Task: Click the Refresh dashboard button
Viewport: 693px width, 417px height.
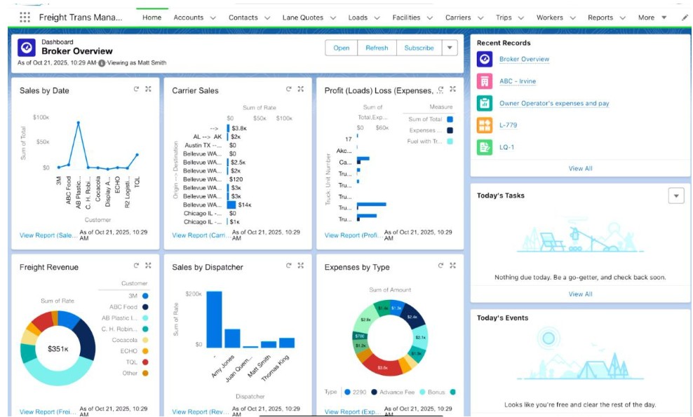Action: [377, 48]
